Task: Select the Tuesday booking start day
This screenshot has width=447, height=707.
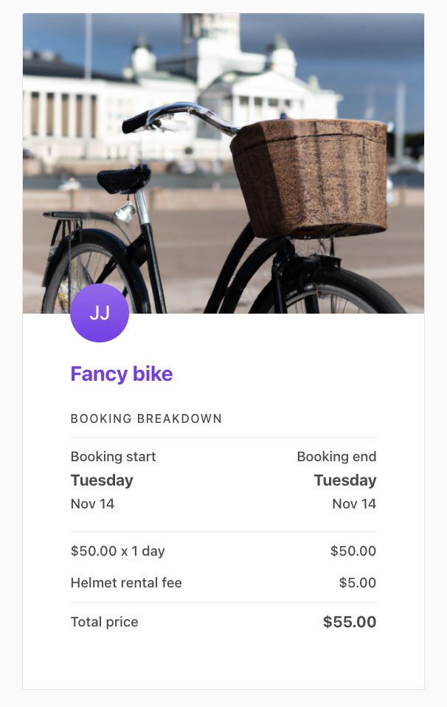Action: click(x=101, y=480)
